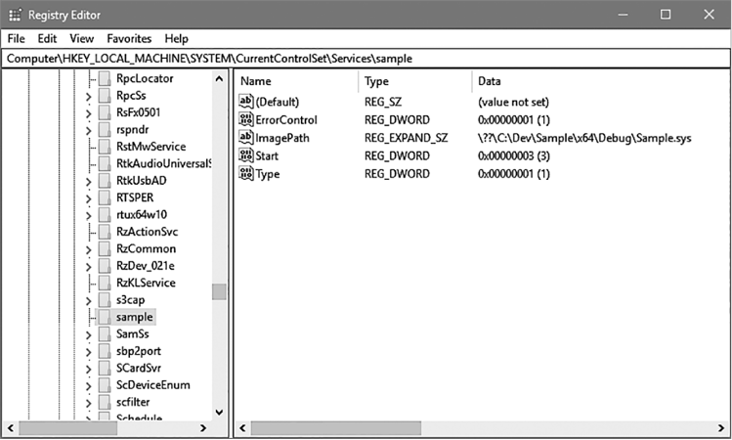Click tree pane vertical scrollbar down arrow
This screenshot has width=732, height=440.
click(219, 413)
